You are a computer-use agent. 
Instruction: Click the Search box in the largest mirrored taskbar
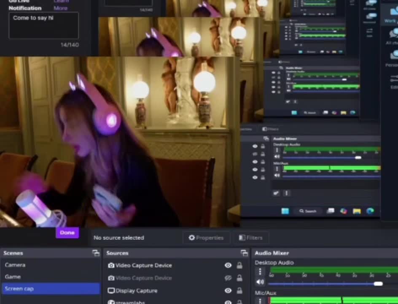pos(308,211)
